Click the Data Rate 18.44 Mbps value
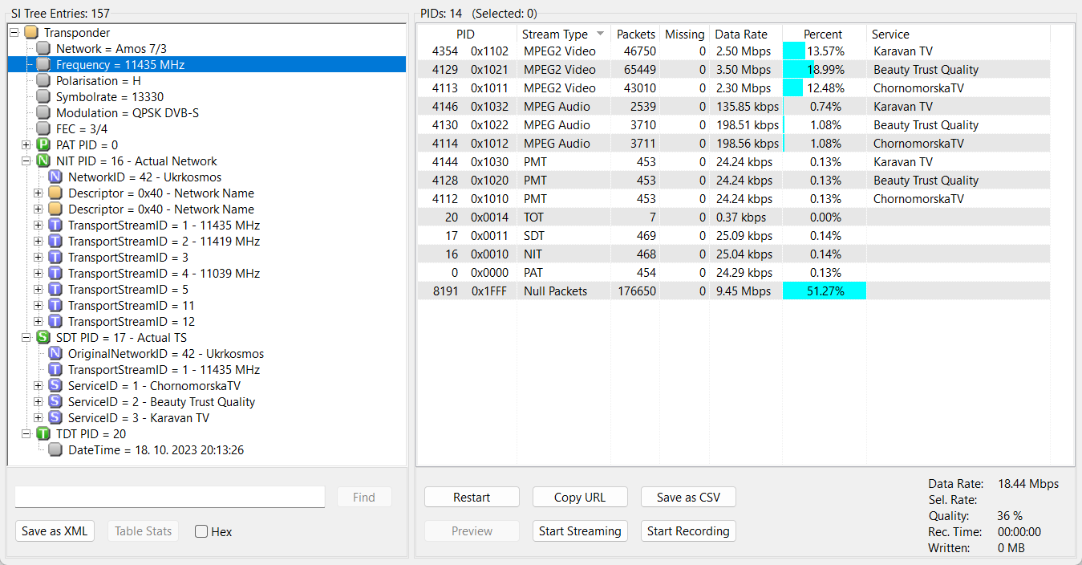 pos(1028,484)
